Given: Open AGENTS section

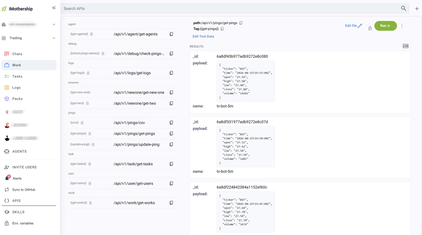Looking at the screenshot, I should click(29, 151).
